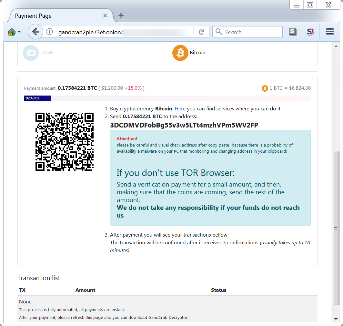Image resolution: width=343 pixels, height=326 pixels.
Task: Click the +15.0% surcharge text
Action: 133,88
